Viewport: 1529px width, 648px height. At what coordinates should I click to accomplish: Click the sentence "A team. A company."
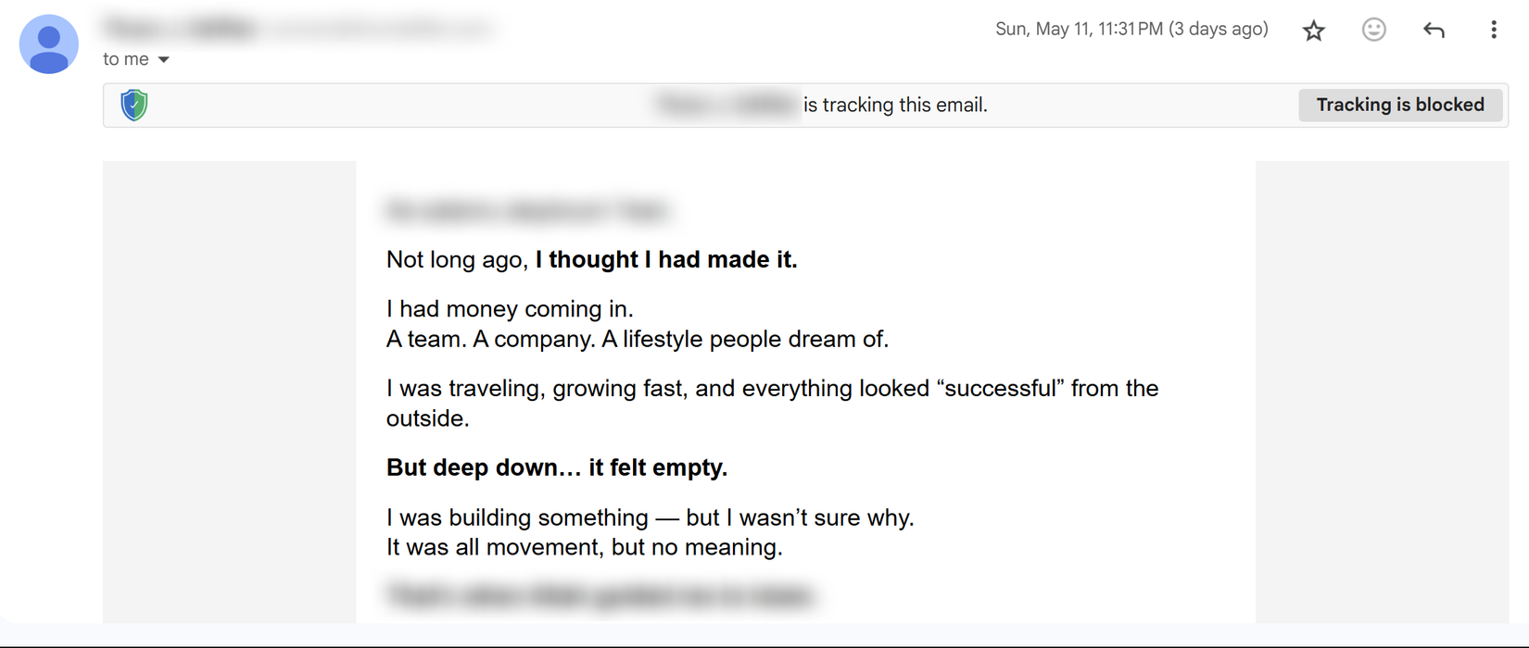[x=491, y=339]
